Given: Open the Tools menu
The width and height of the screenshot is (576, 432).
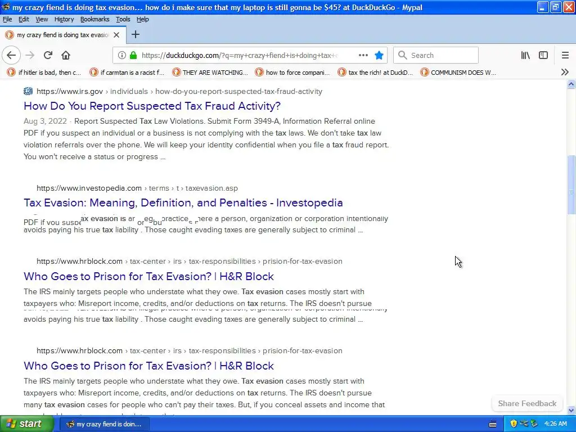Looking at the screenshot, I should 123,19.
